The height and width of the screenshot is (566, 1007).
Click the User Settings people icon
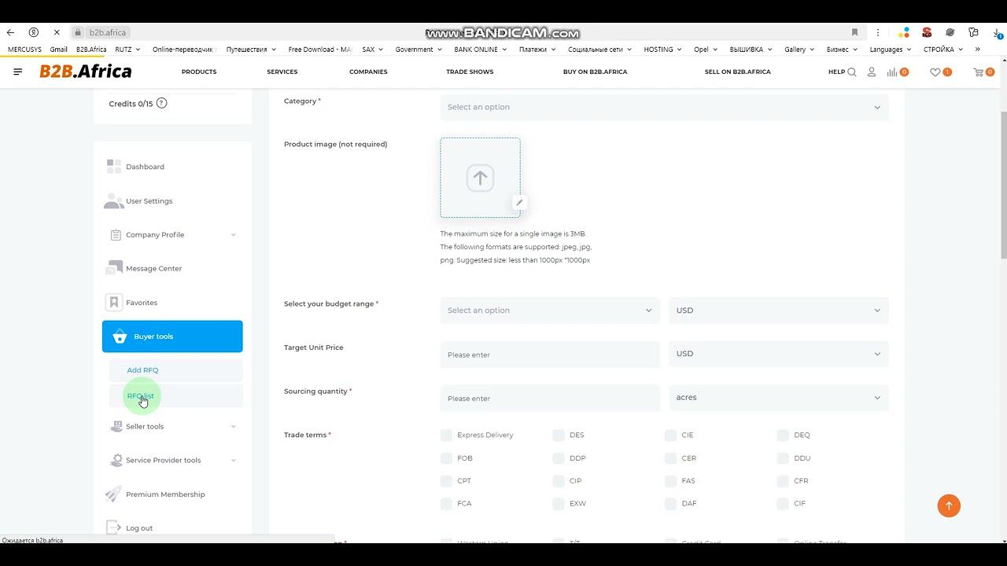point(114,201)
